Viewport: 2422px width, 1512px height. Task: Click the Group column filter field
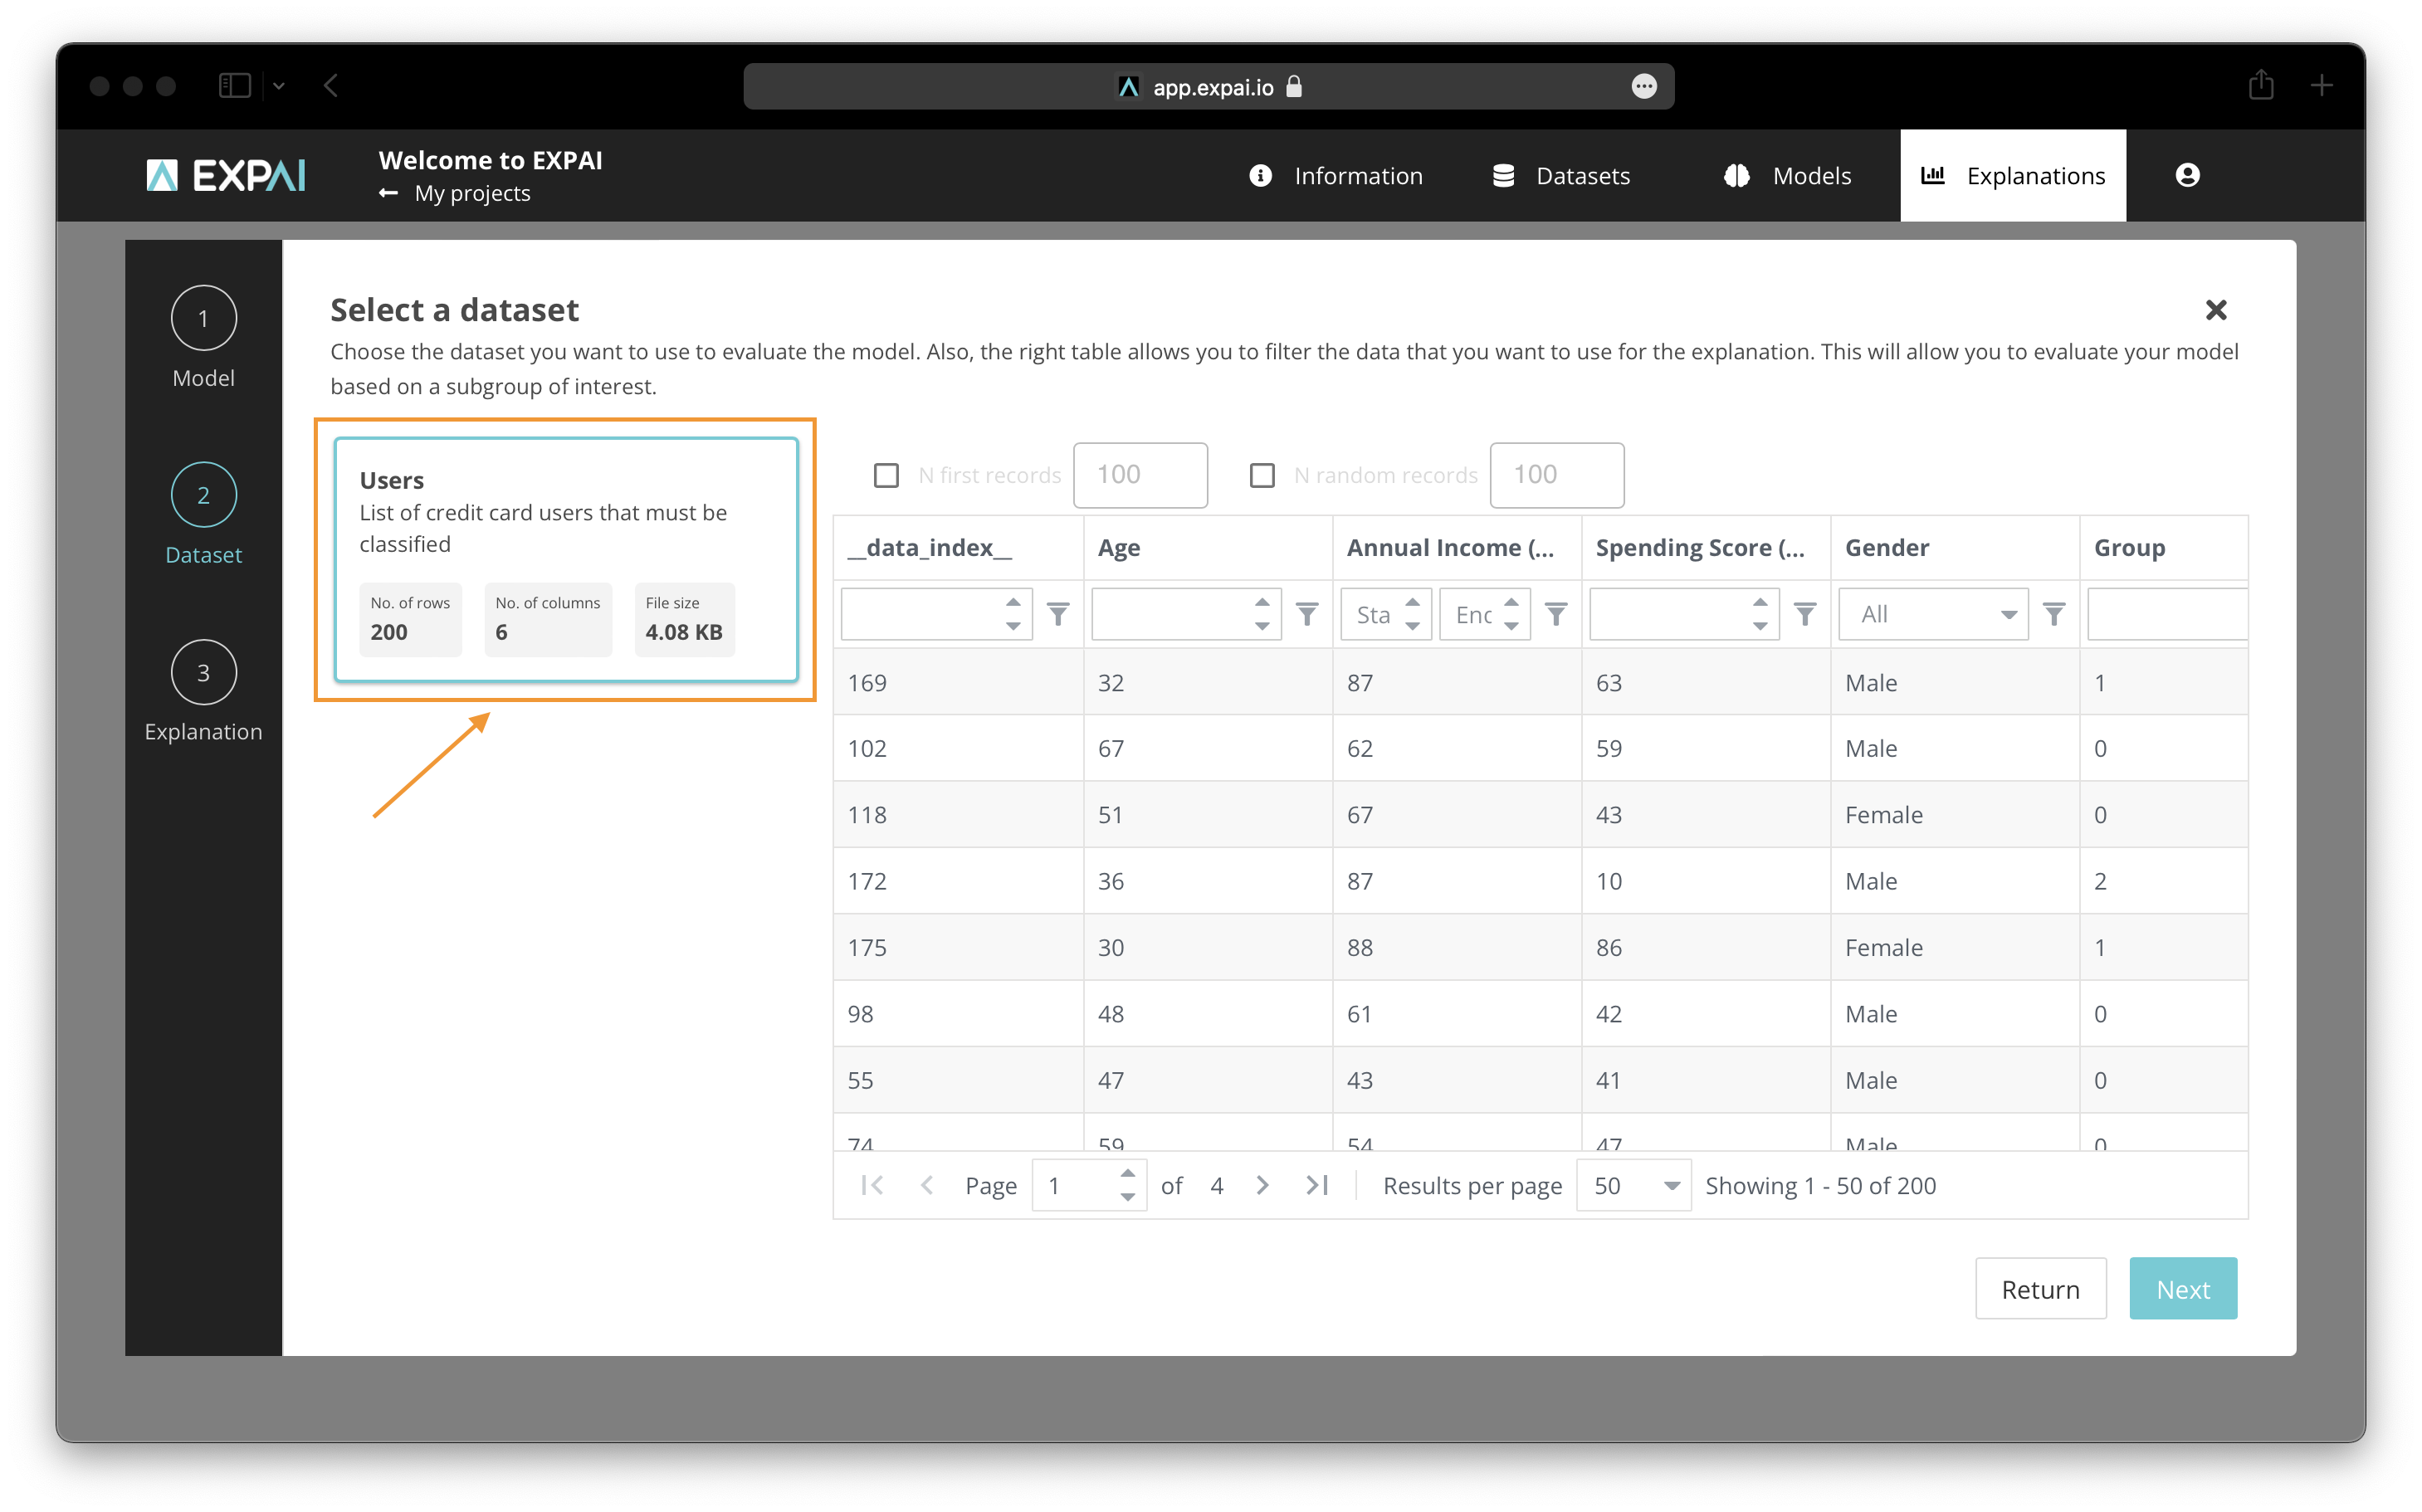(x=2167, y=614)
